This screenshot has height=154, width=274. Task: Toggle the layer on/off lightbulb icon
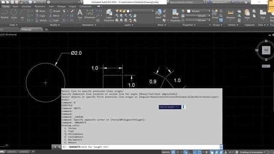point(117,11)
